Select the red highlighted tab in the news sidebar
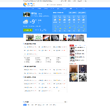This screenshot has height=110, width=110. pyautogui.click(x=72, y=46)
